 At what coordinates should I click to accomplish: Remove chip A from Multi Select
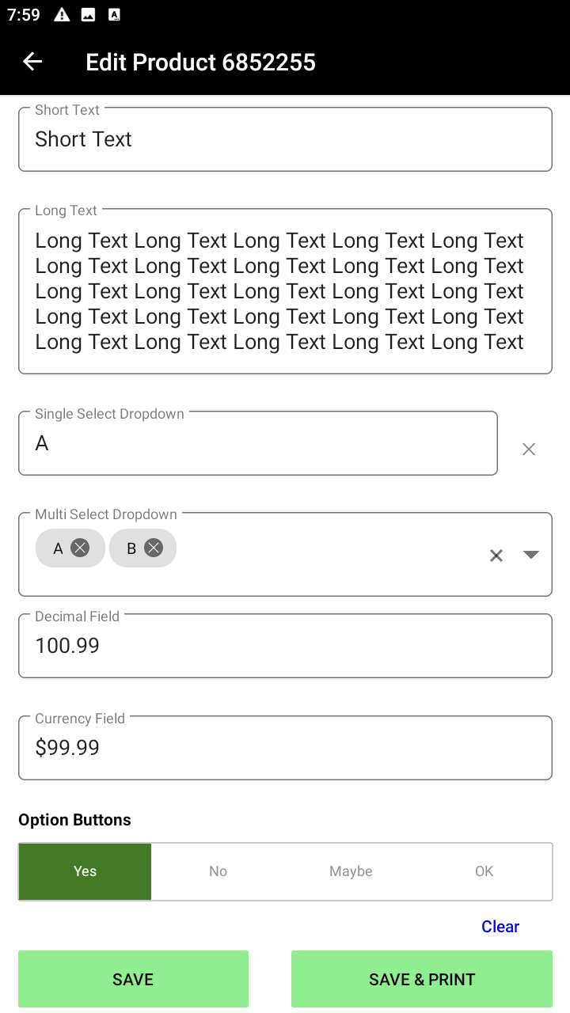click(80, 548)
